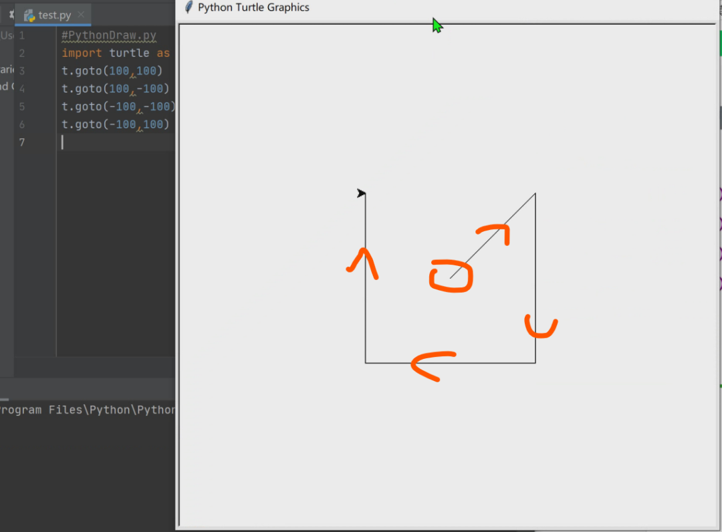Screen dimensions: 722x532
Task: Click the orange left-pointing arrow on the bottom edge
Action: click(x=433, y=366)
